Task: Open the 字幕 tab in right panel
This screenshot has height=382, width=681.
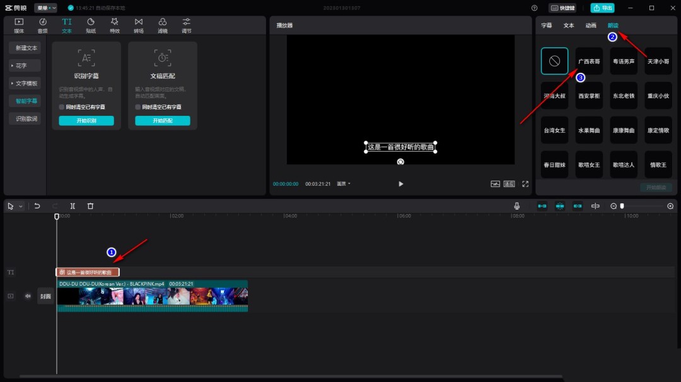Action: coord(547,26)
